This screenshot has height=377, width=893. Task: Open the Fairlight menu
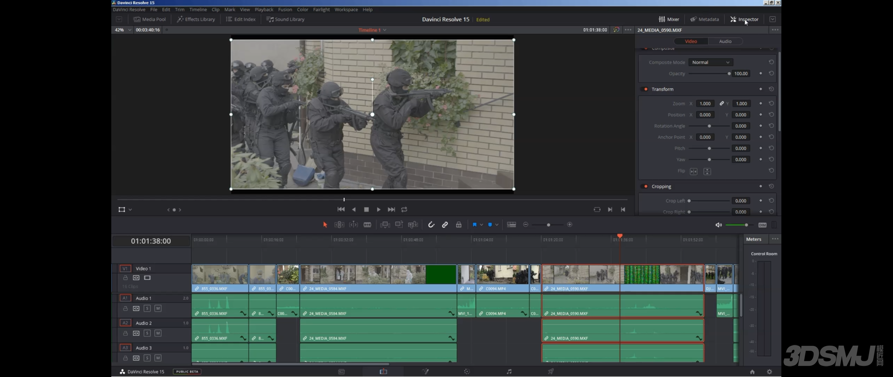tap(321, 9)
